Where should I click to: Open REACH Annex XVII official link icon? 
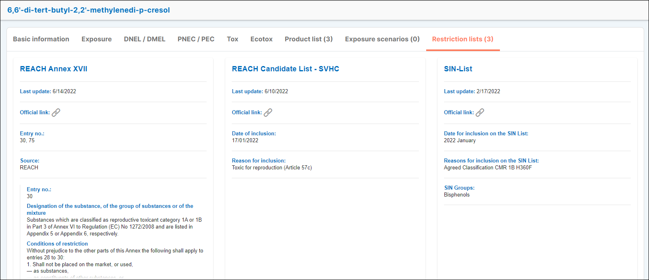pyautogui.click(x=56, y=112)
